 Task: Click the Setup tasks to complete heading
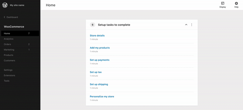(x=114, y=25)
